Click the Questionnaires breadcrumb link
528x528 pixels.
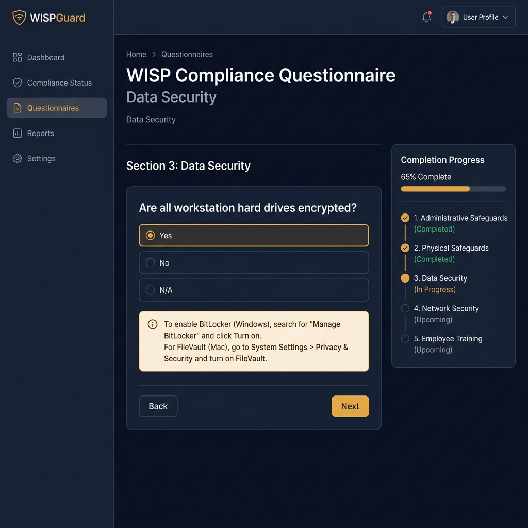187,54
